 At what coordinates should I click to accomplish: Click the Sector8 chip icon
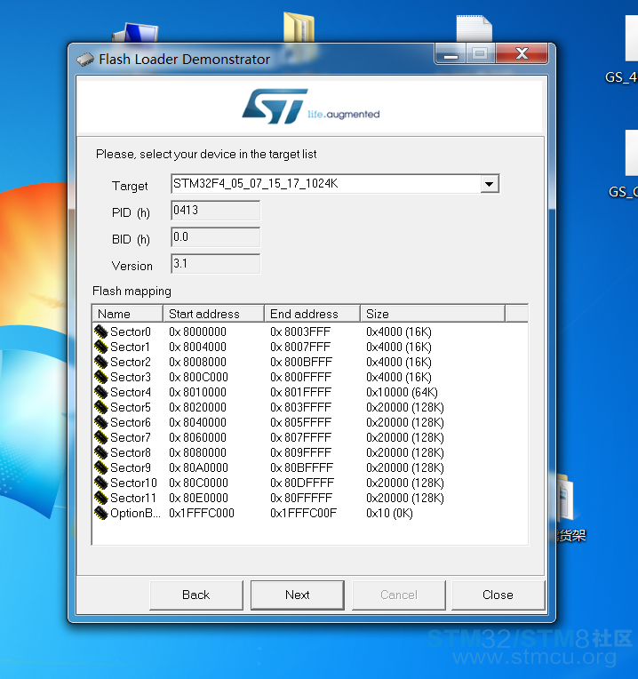tap(100, 453)
